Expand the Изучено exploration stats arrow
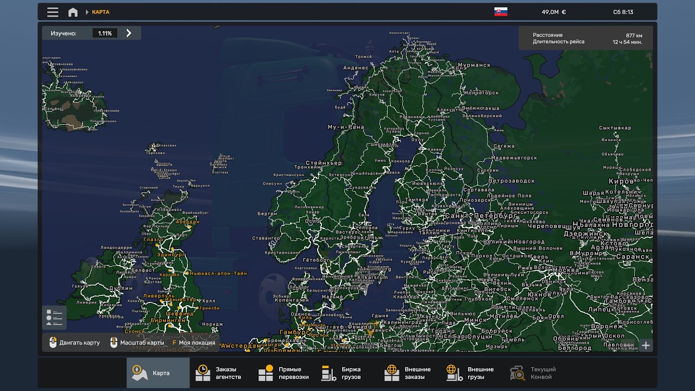Image resolution: width=695 pixels, height=391 pixels. [x=129, y=33]
